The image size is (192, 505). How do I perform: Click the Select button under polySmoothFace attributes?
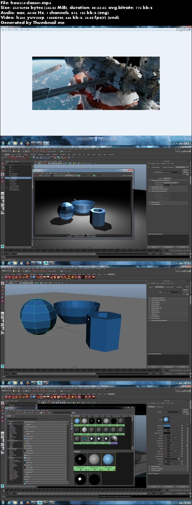(x=154, y=247)
